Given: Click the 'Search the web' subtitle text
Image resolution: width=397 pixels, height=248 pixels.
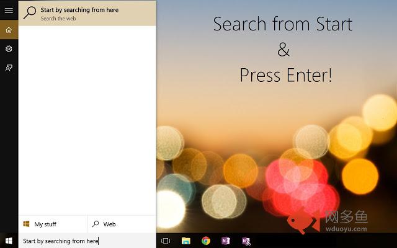Looking at the screenshot, I should (x=58, y=19).
